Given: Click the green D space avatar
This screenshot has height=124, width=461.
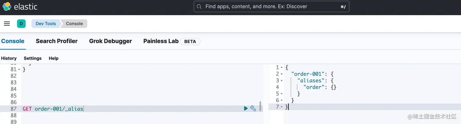Looking at the screenshot, I should click(21, 23).
